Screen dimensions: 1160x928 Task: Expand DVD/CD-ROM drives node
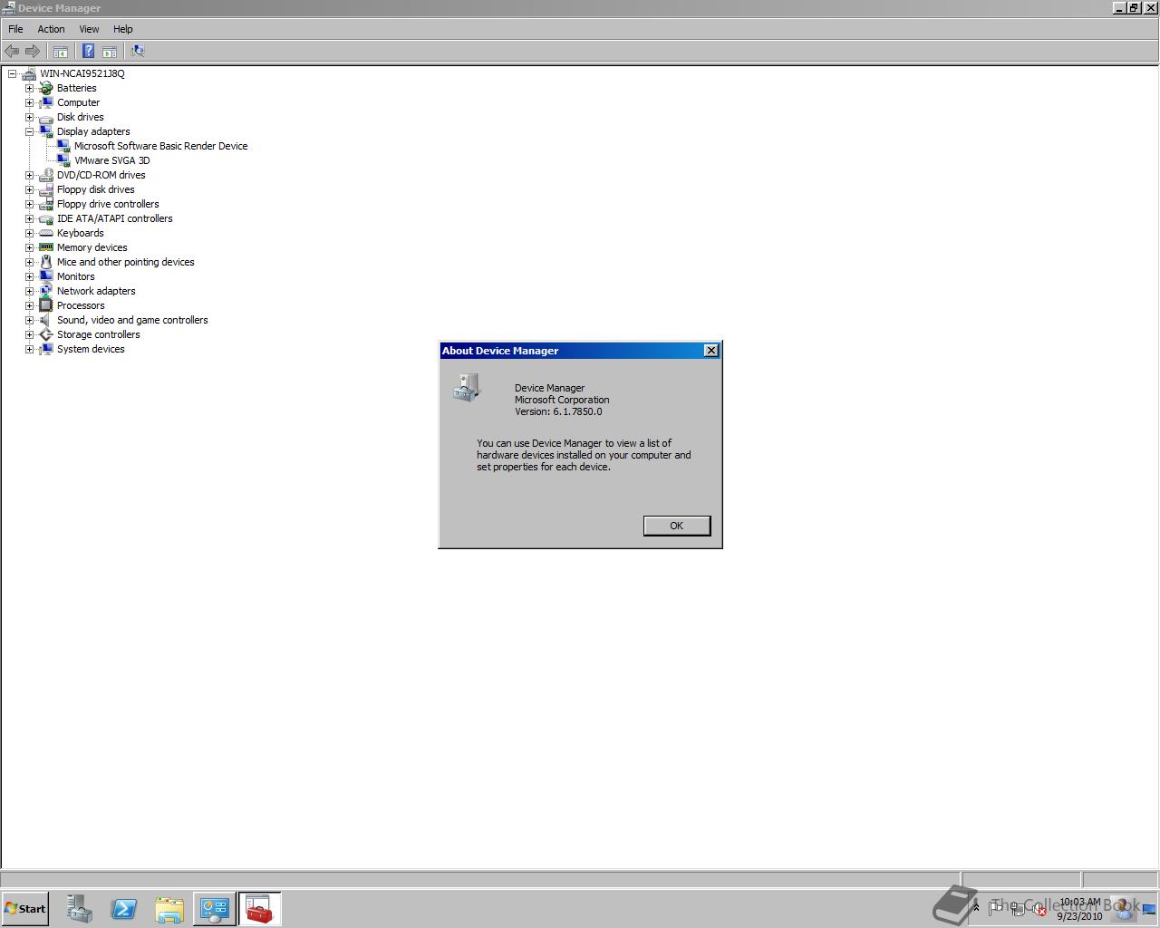29,175
